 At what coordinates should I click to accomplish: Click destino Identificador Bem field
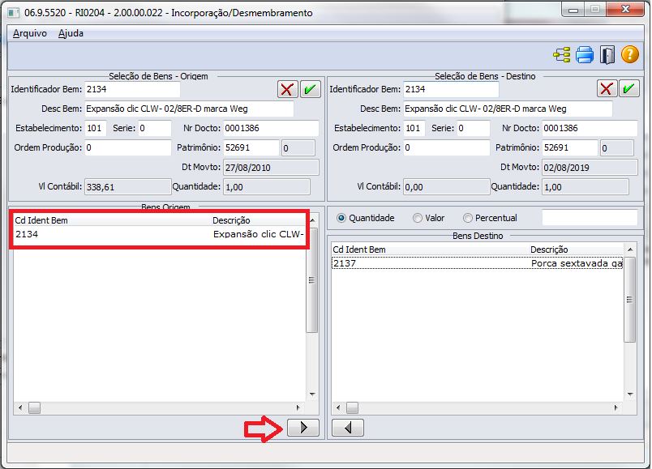(x=451, y=89)
